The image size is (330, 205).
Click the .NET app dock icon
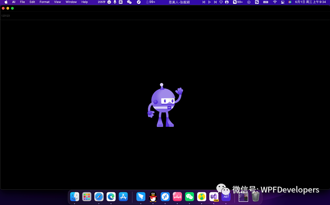pyautogui.click(x=226, y=197)
